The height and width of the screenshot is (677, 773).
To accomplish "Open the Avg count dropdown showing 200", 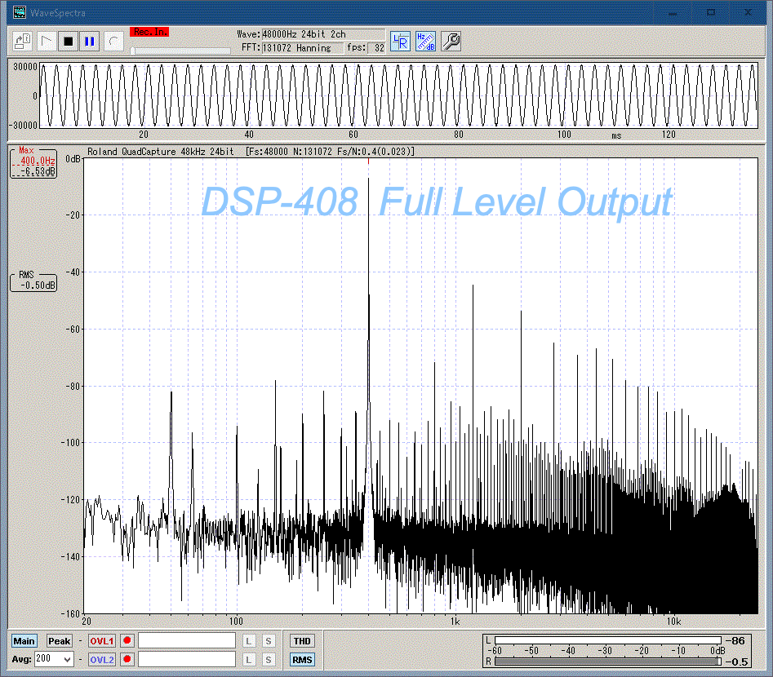I will 54,659.
